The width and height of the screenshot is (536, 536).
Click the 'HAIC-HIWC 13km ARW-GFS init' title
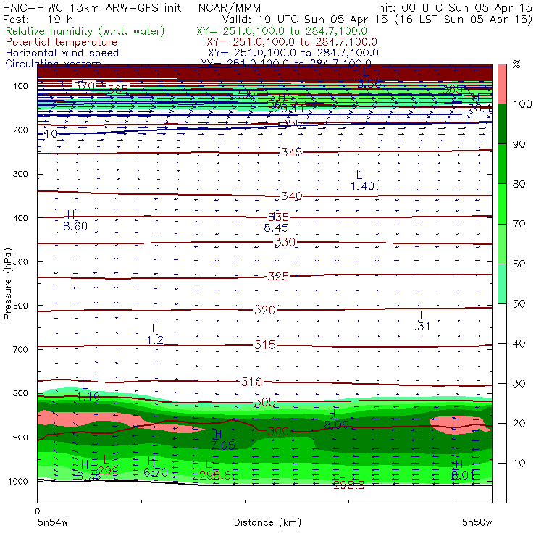coord(91,7)
